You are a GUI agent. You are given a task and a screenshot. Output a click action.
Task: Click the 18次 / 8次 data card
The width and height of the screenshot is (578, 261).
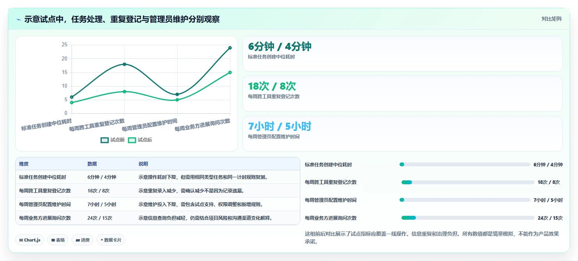point(403,94)
